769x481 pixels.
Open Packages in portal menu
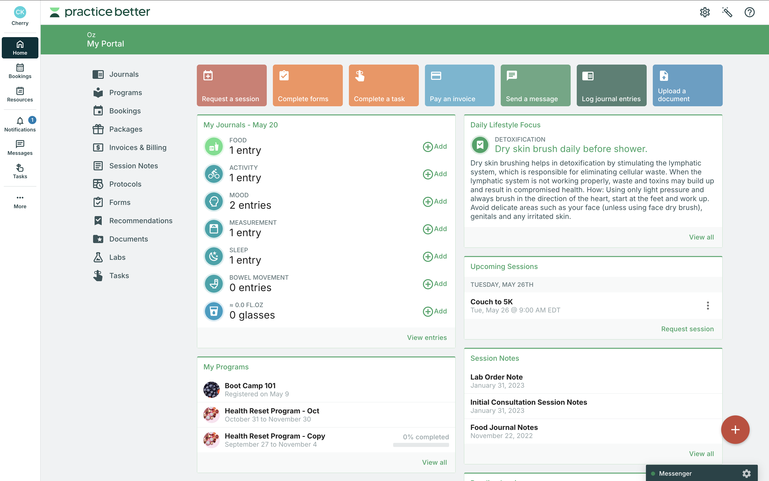point(117,129)
